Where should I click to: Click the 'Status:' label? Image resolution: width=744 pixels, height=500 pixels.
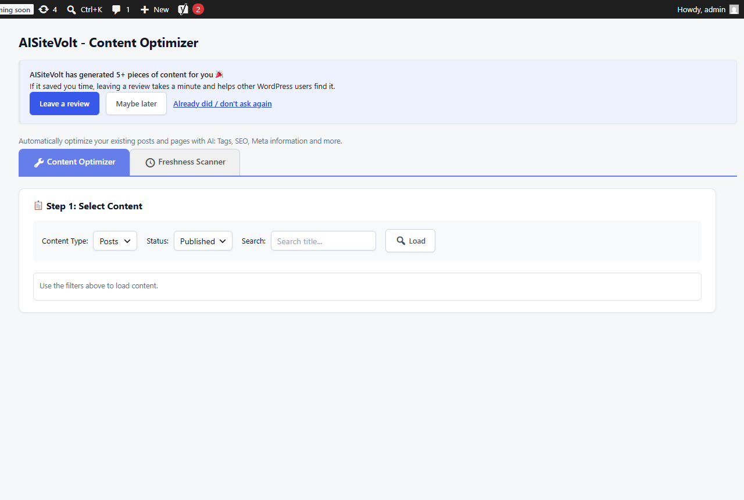158,241
